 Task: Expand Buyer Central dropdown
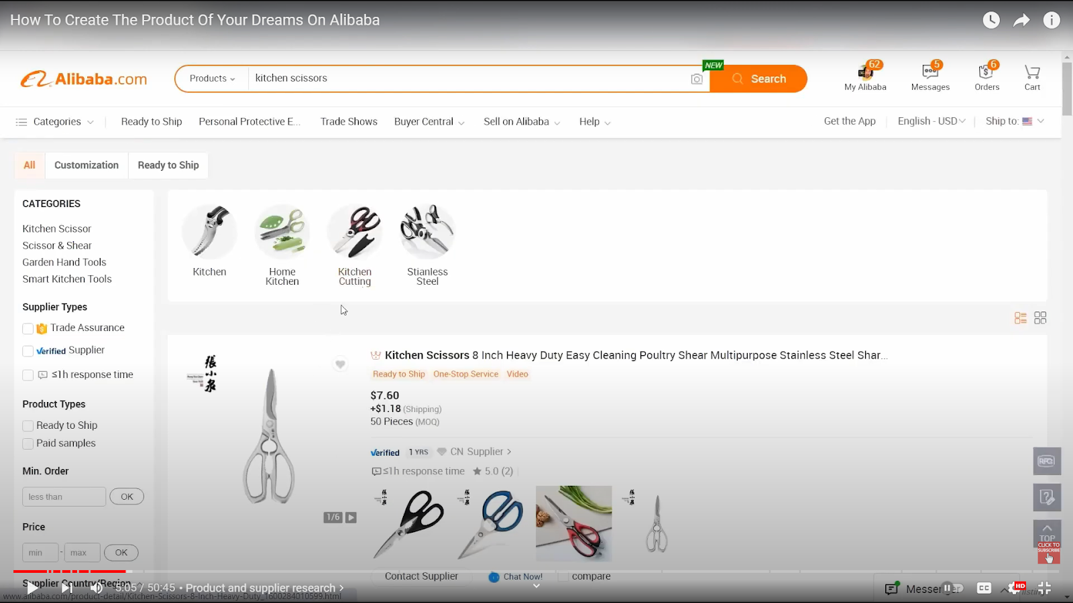click(x=429, y=122)
